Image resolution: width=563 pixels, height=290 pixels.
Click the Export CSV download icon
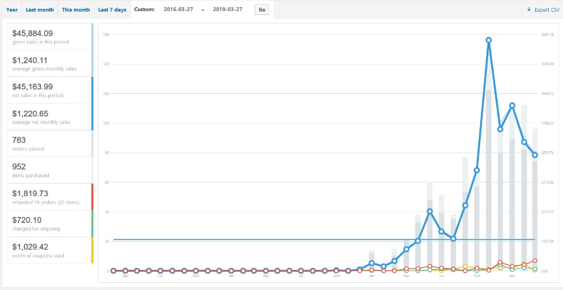529,10
